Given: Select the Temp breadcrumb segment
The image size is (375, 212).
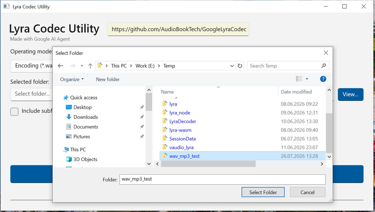Looking at the screenshot, I should 169,66.
